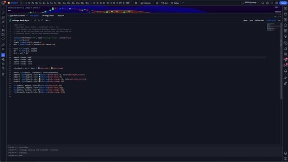Screen dimensions: 288x162
Task: Open the watchlist panel in right sidebar
Action: pyautogui.click(x=285, y=9)
